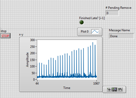Toggle the Finished Late? LED indicator
Viewport: 136px width, 98px height.
click(82, 22)
